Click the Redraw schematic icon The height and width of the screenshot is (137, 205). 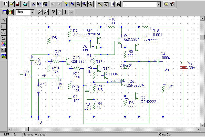(x=66, y=4)
